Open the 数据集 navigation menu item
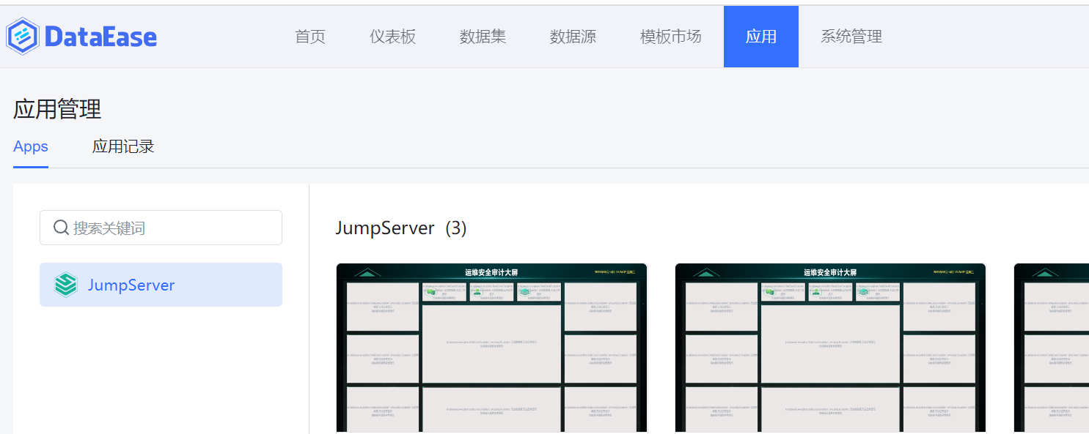Viewport: 1089px width, 434px height. coord(483,36)
